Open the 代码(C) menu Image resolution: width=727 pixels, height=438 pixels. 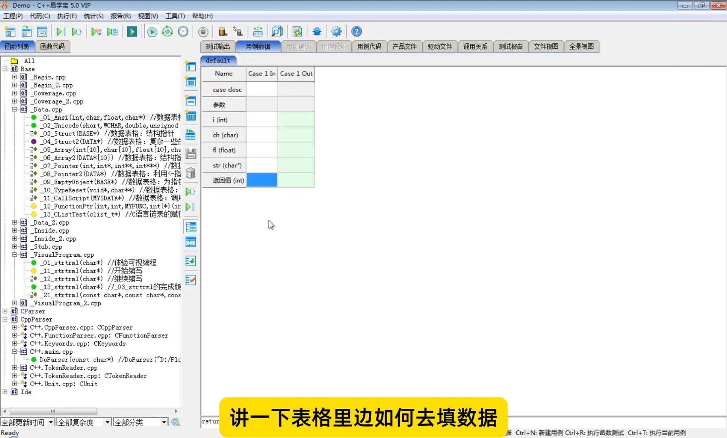pyautogui.click(x=40, y=16)
